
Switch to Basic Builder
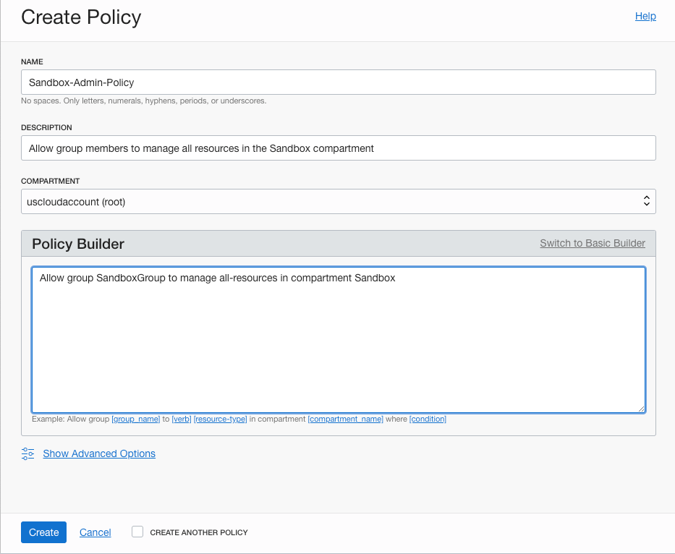[x=592, y=244]
